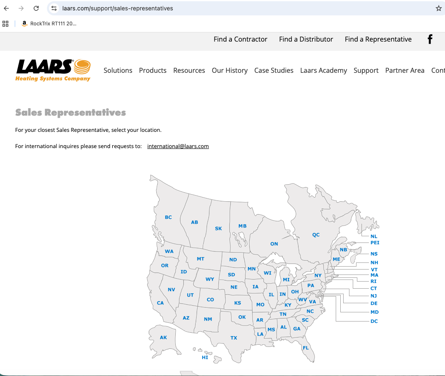Open the Resources menu

(x=189, y=70)
